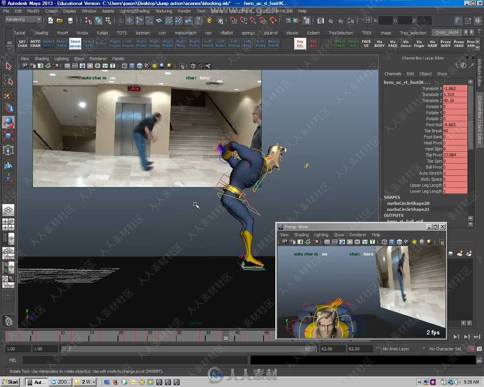Image resolution: width=484 pixels, height=387 pixels.
Task: Click New Scene icon on status line
Action: pos(51,20)
